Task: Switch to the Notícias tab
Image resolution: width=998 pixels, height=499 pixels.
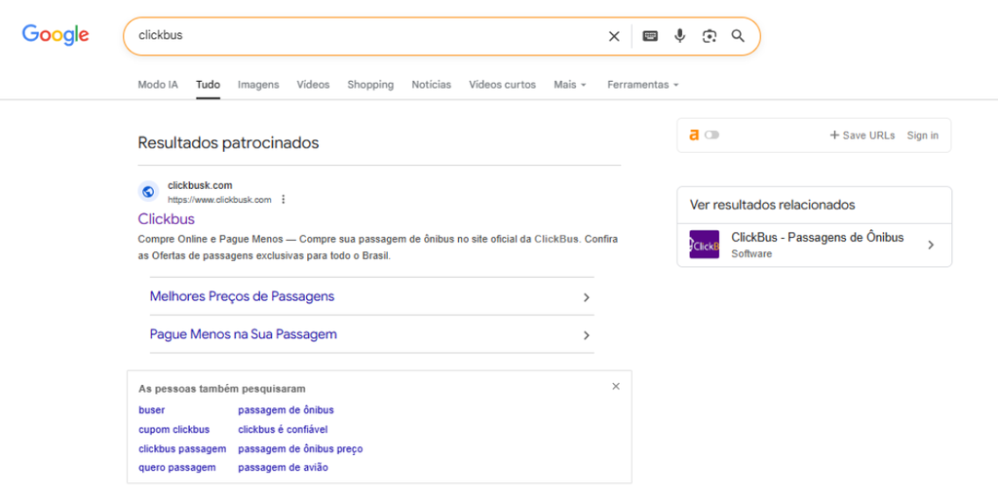Action: (431, 85)
